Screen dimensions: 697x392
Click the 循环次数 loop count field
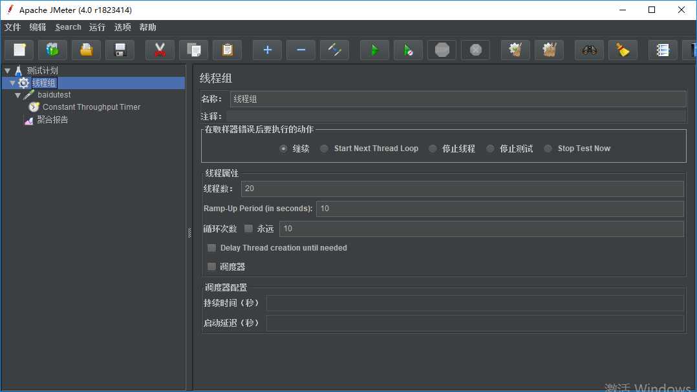(482, 229)
